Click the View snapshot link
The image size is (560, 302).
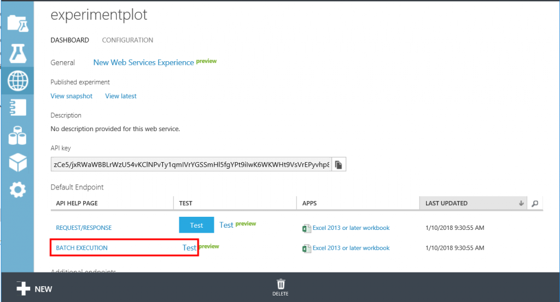click(72, 96)
